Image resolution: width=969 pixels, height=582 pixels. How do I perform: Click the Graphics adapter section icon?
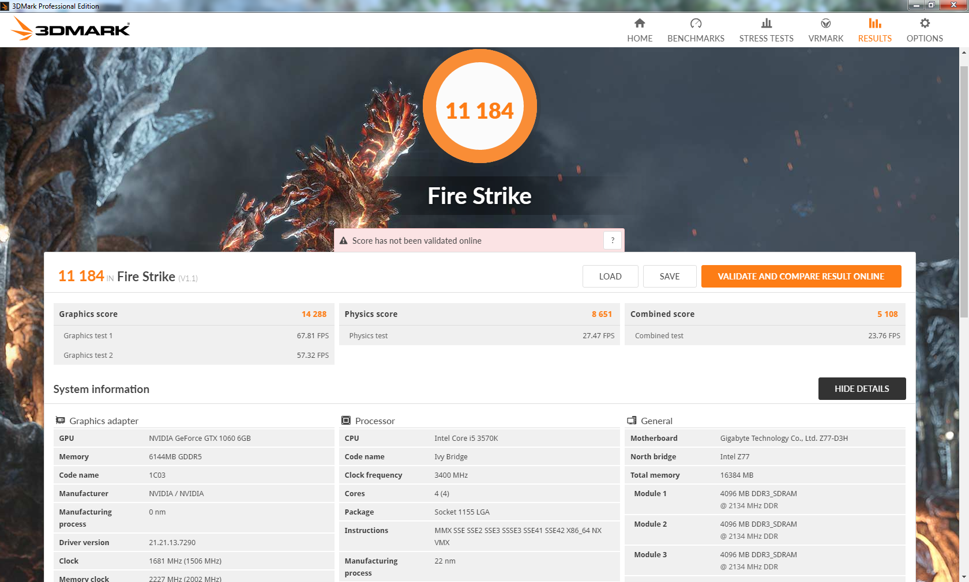coord(60,421)
